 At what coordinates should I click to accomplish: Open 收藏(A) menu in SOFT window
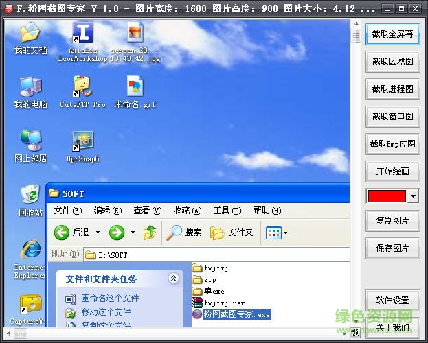pyautogui.click(x=188, y=211)
